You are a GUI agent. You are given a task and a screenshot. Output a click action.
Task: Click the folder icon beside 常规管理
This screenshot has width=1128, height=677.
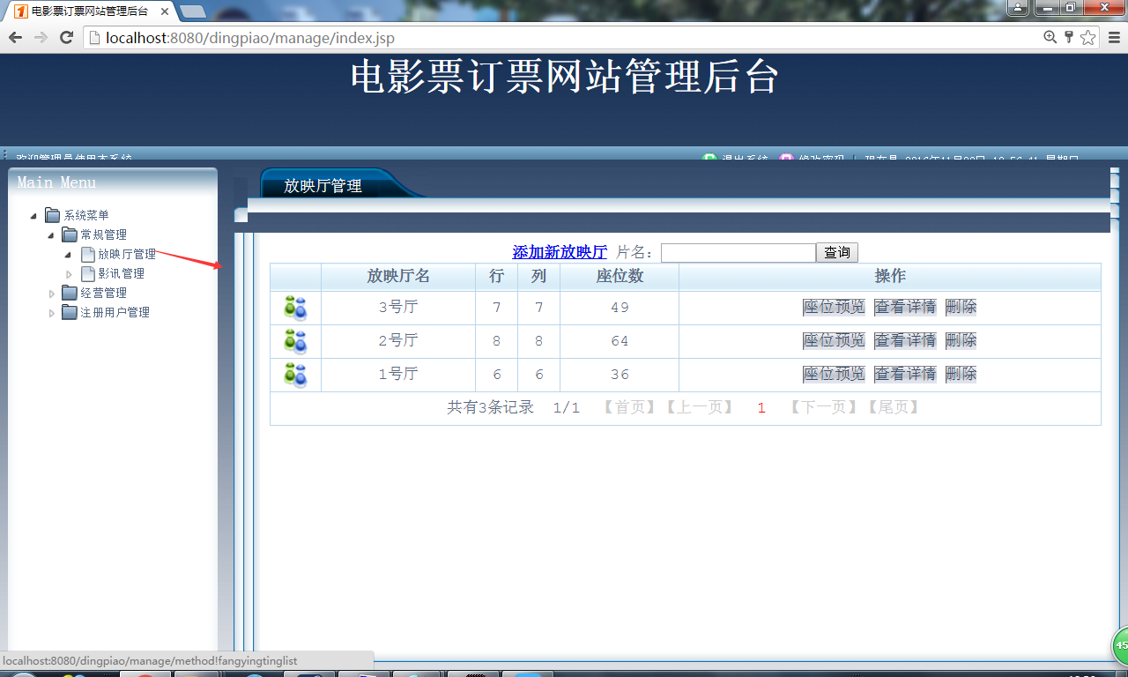[x=70, y=234]
